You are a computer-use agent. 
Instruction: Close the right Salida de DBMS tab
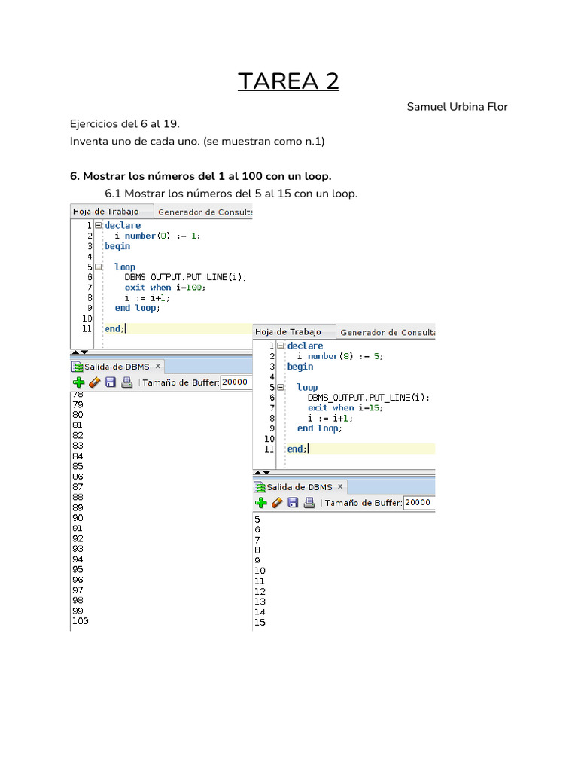pyautogui.click(x=340, y=486)
